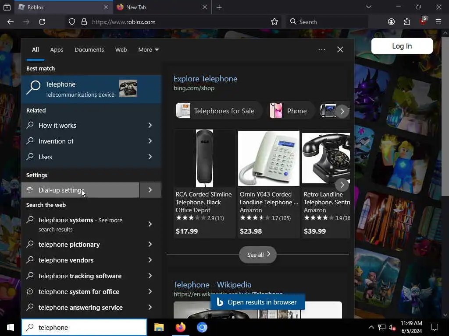Click the taskbar telephone search box
449x336 pixels.
[84, 327]
